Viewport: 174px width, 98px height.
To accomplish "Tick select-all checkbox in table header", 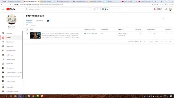I will point(27,29).
